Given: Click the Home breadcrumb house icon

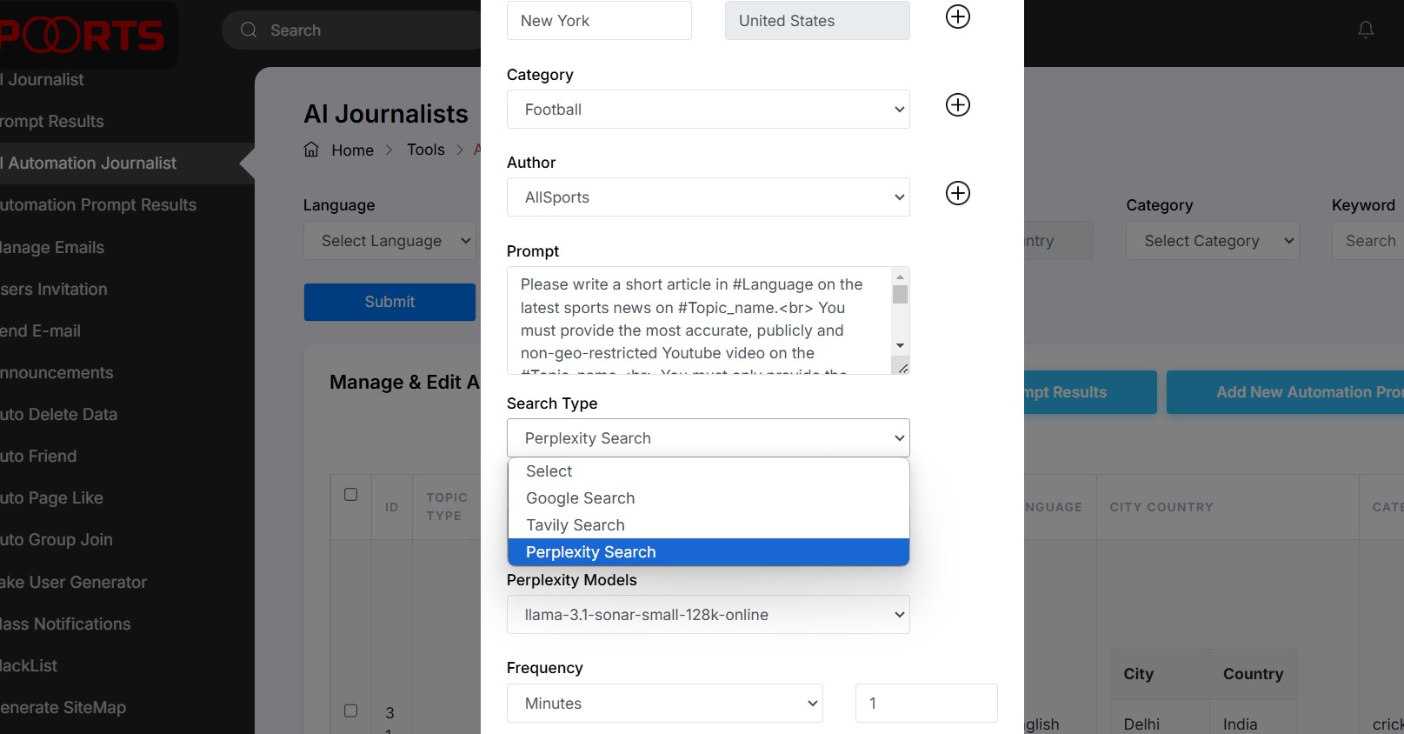Looking at the screenshot, I should [x=311, y=150].
